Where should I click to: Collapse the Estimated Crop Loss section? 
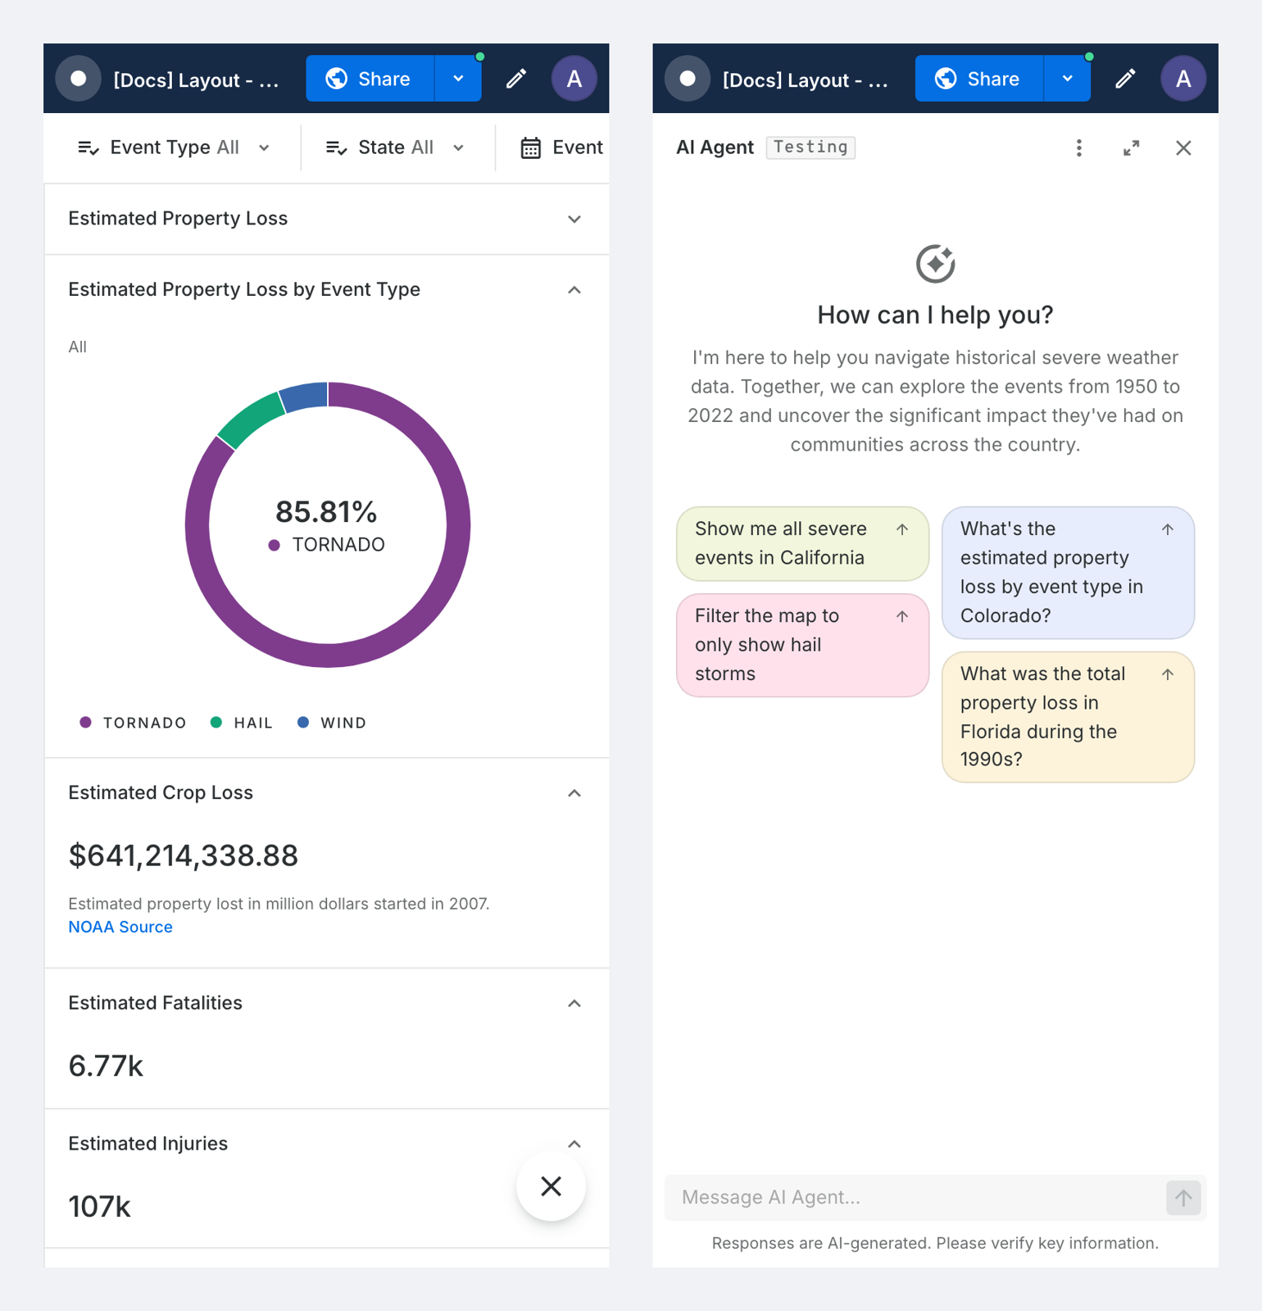(x=574, y=793)
